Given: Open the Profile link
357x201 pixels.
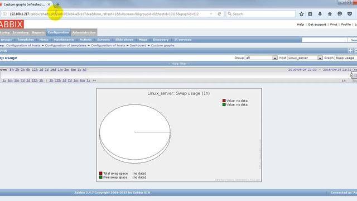Looking at the screenshot, I should click(x=346, y=25).
